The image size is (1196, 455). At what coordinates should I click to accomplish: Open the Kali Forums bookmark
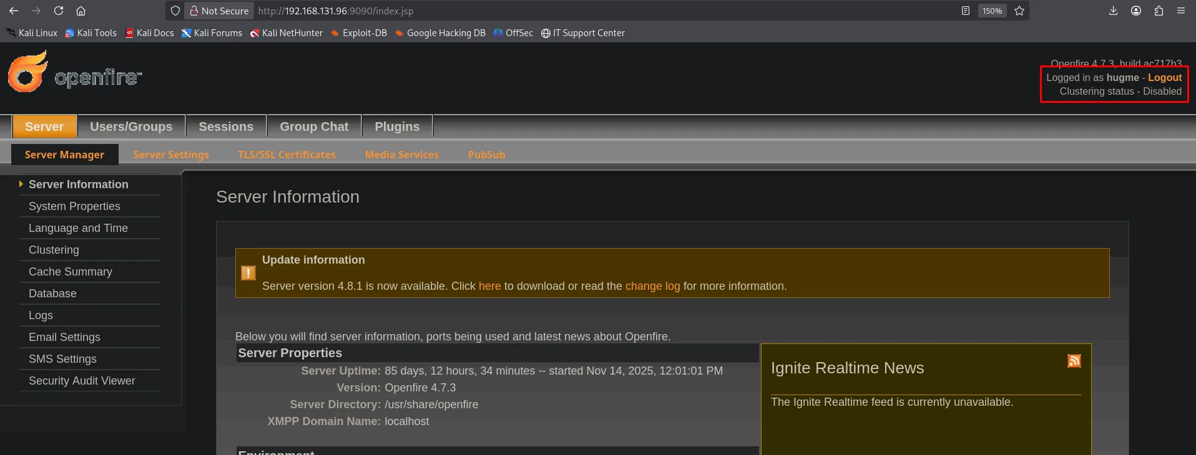coord(212,33)
